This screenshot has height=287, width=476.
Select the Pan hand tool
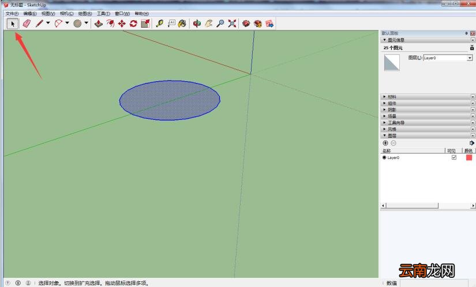click(x=208, y=24)
